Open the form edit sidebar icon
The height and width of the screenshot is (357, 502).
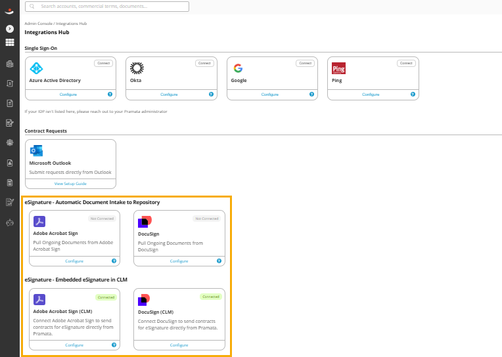tap(10, 123)
